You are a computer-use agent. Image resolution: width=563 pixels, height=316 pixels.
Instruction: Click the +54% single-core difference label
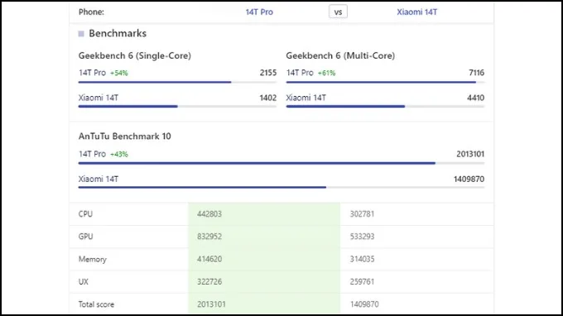click(119, 73)
